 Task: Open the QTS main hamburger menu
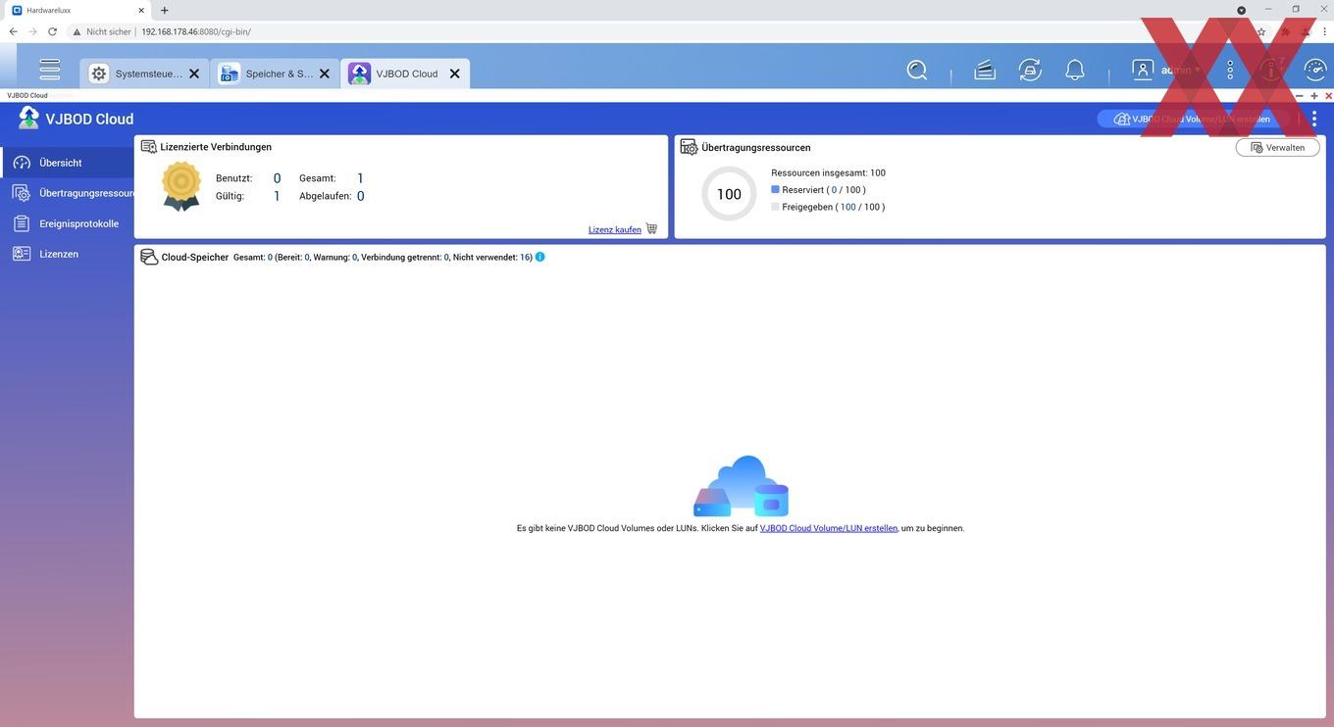pyautogui.click(x=50, y=70)
